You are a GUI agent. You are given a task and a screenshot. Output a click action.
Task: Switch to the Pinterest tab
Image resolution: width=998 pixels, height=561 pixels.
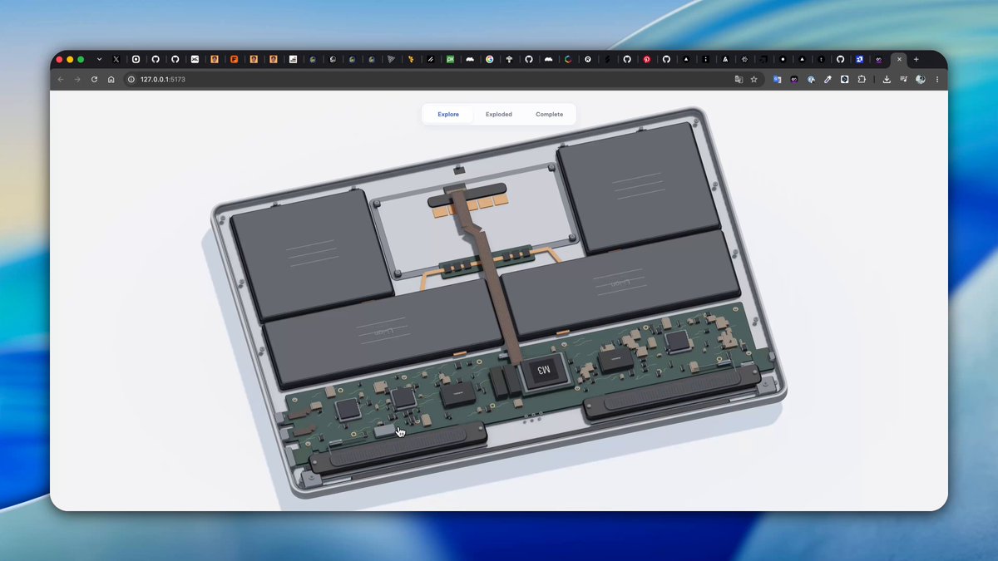646,59
